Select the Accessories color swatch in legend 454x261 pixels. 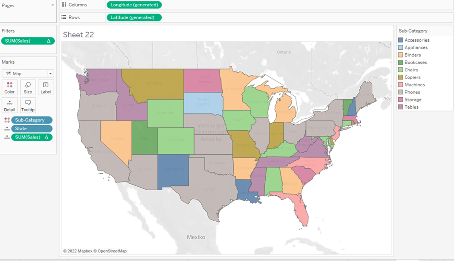pos(401,40)
